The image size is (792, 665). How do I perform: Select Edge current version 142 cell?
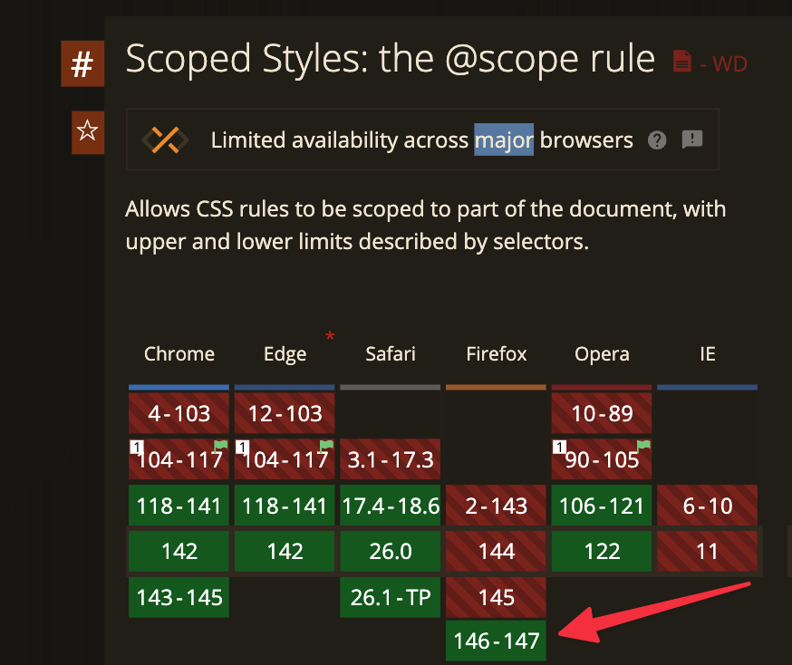[285, 551]
